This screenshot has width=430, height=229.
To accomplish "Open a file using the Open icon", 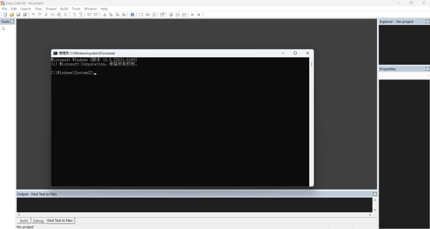I will coord(11,15).
